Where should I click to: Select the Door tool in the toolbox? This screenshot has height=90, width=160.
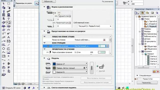(8, 15)
